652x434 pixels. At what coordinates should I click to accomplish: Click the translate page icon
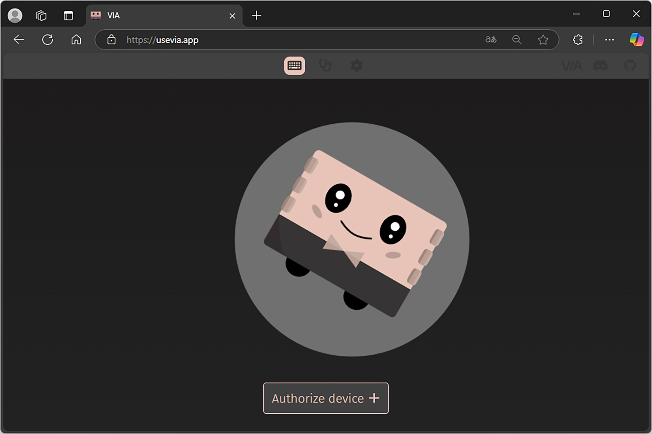pos(491,40)
